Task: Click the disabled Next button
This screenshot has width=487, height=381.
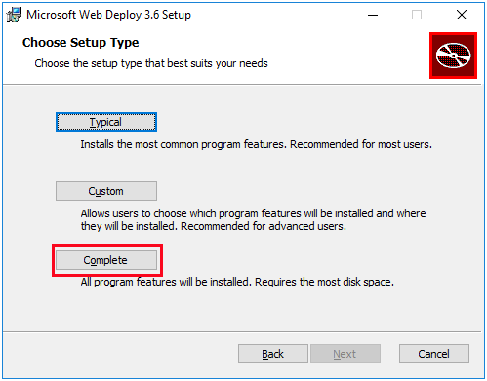Action: click(345, 354)
